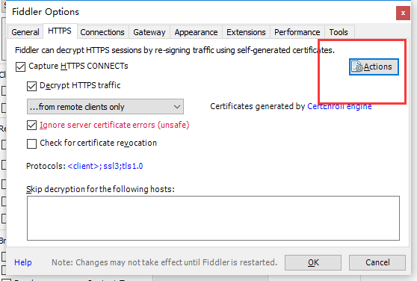
Task: Click the CertEnroll engine link
Action: (x=339, y=106)
